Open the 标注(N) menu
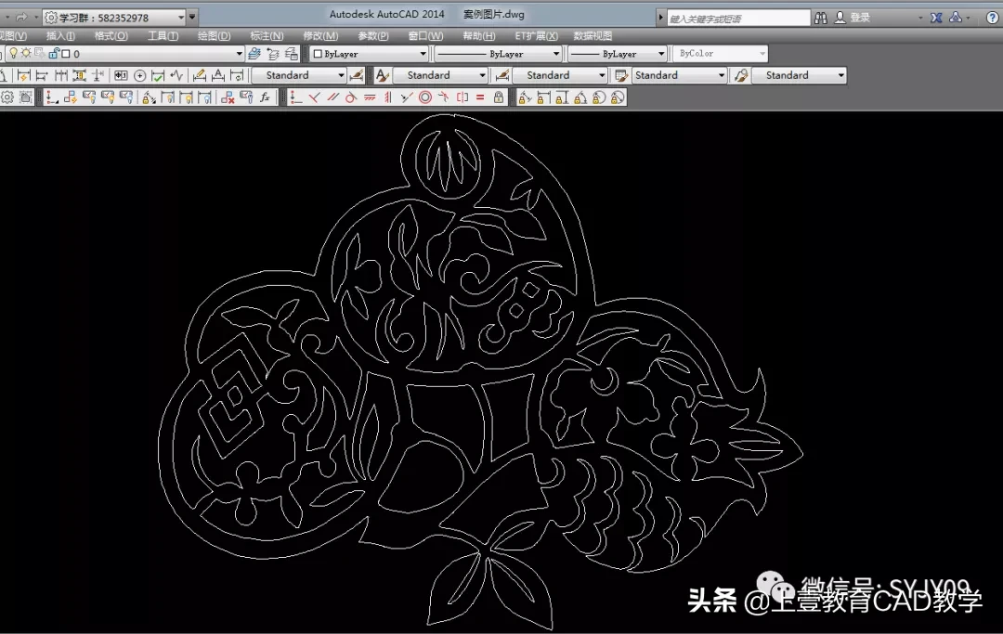This screenshot has height=634, width=1003. (x=267, y=36)
